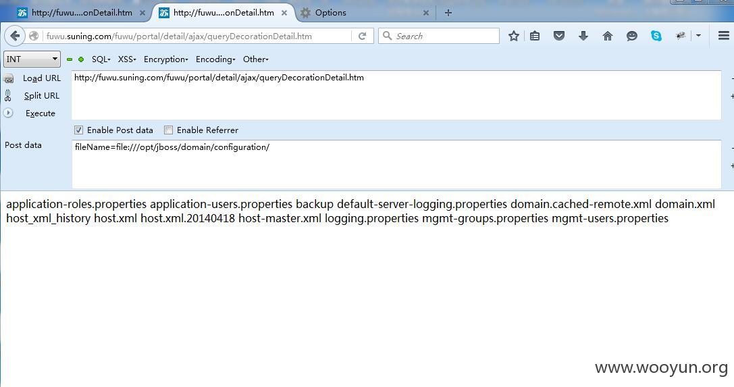
Task: Expand the Encoding menu
Action: point(215,59)
